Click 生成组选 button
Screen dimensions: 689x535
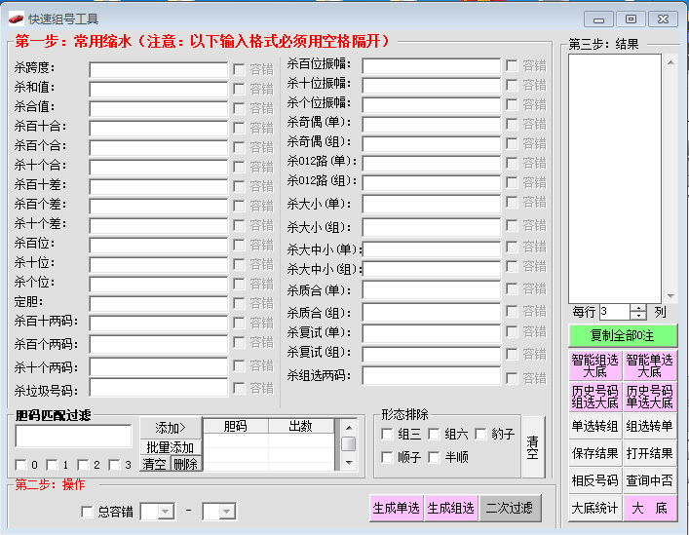451,509
